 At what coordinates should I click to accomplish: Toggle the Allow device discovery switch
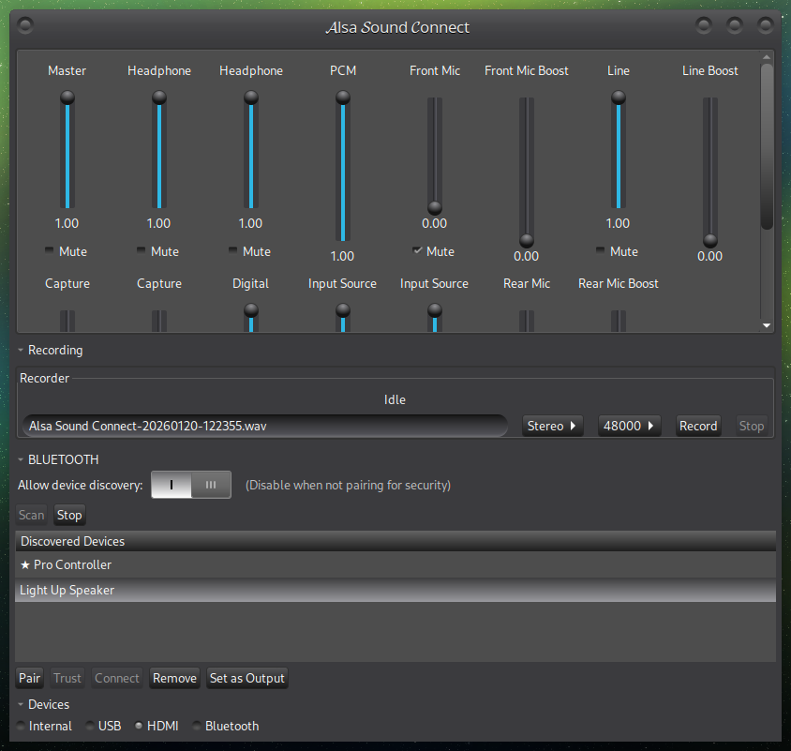coord(191,485)
